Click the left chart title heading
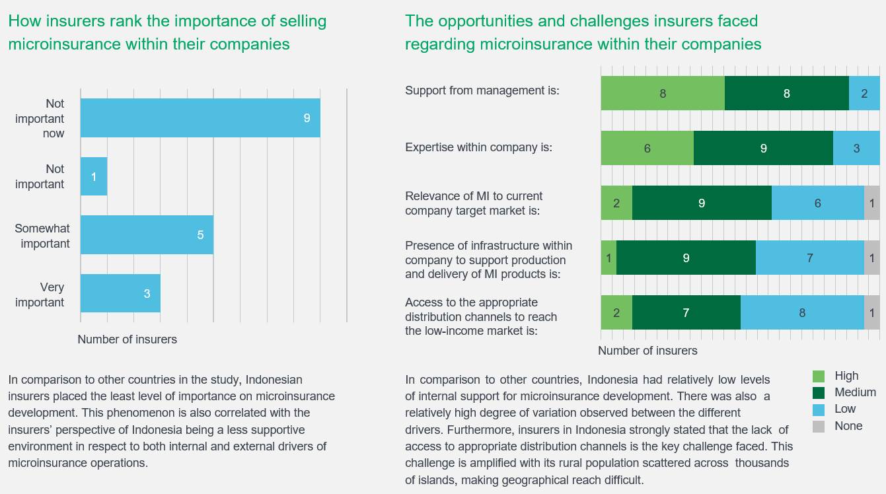Viewport: 886px width, 494px height. [x=167, y=32]
